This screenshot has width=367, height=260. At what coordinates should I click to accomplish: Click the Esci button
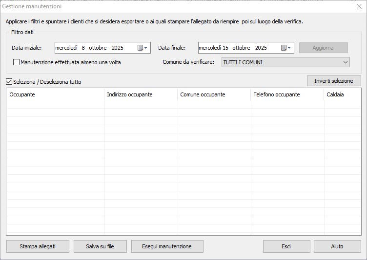(286, 246)
